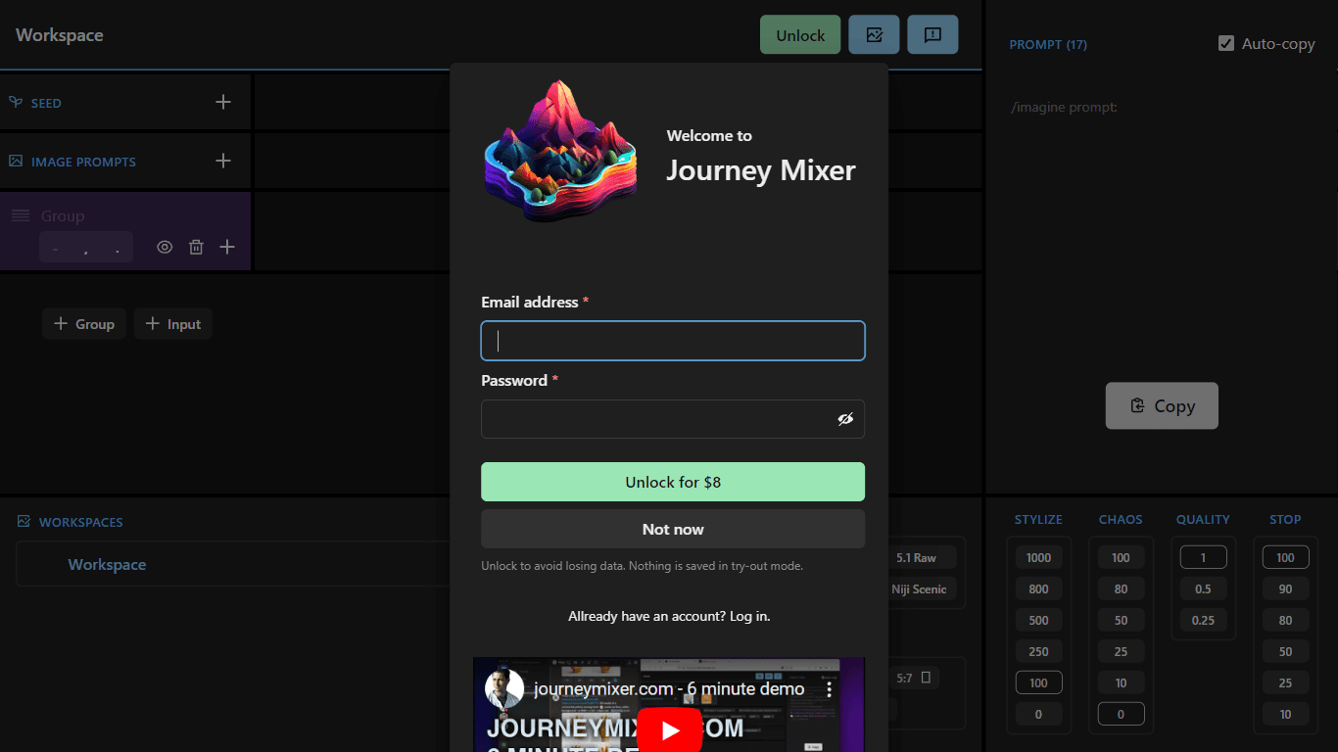The width and height of the screenshot is (1338, 752).
Task: Set Chaos to 0
Action: pyautogui.click(x=1121, y=715)
